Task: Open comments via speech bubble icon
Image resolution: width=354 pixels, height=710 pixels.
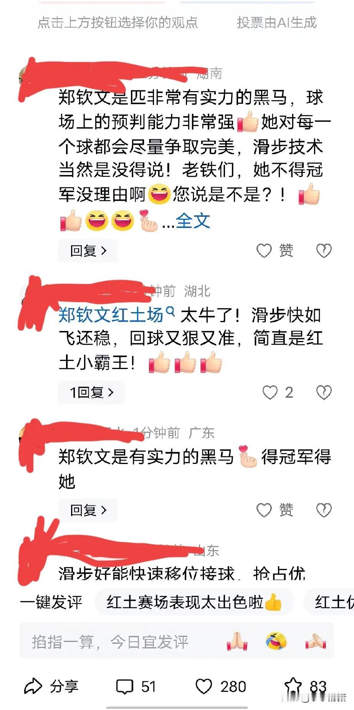Action: tap(124, 687)
